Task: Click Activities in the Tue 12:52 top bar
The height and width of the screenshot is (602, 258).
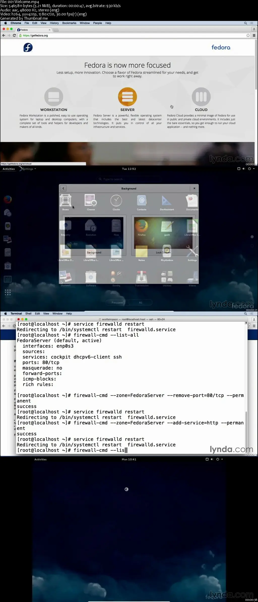Action: pos(9,169)
